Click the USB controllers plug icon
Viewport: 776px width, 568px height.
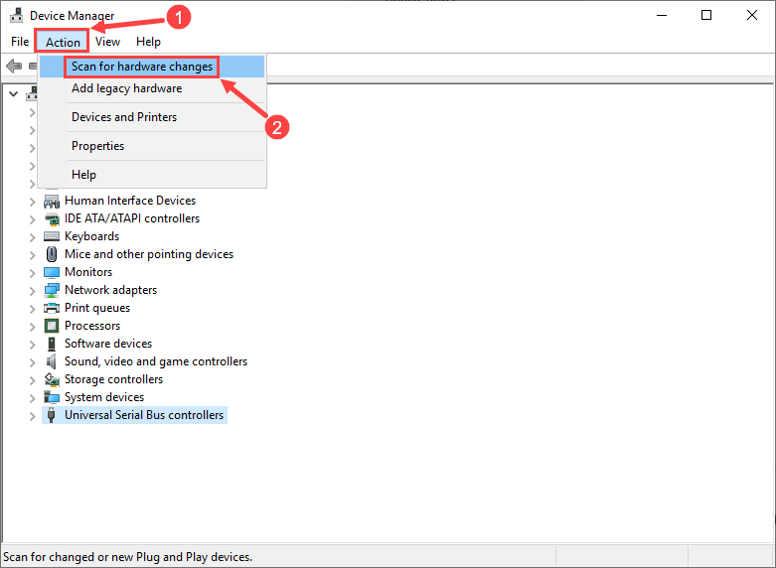point(51,415)
